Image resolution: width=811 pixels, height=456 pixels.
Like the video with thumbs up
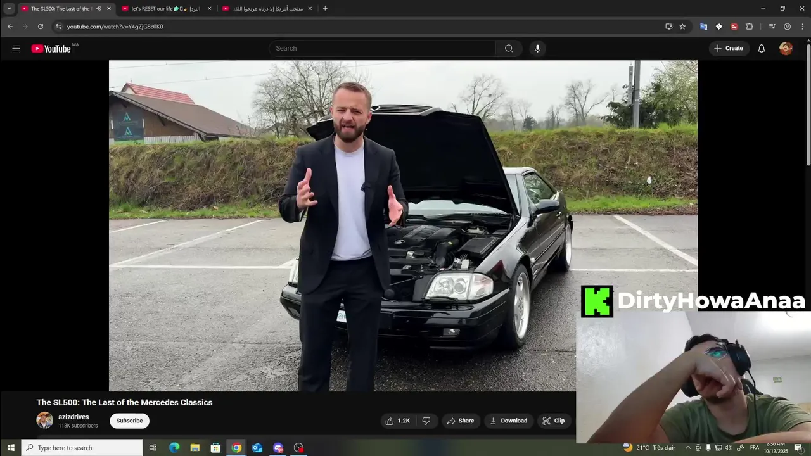(x=397, y=421)
